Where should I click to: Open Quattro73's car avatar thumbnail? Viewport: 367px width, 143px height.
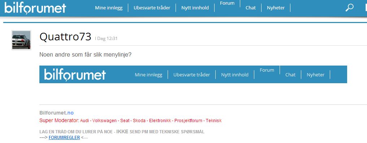pos(21,40)
